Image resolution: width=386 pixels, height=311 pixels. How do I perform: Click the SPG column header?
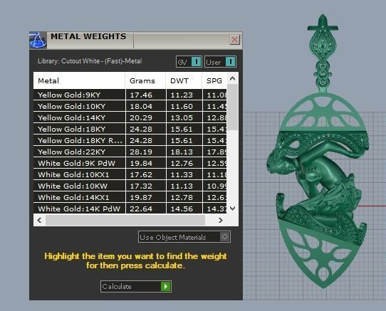214,80
